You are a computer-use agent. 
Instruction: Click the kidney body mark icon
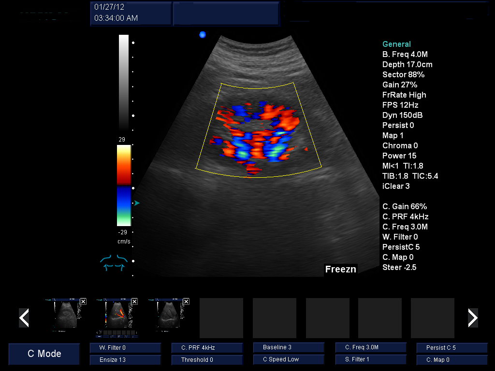pyautogui.click(x=113, y=263)
